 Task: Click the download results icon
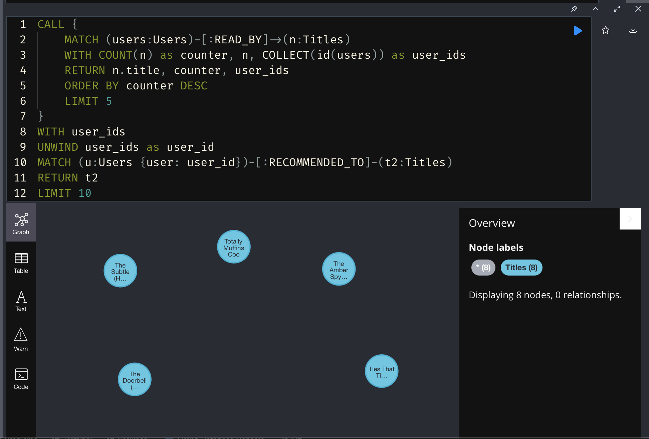tap(633, 30)
